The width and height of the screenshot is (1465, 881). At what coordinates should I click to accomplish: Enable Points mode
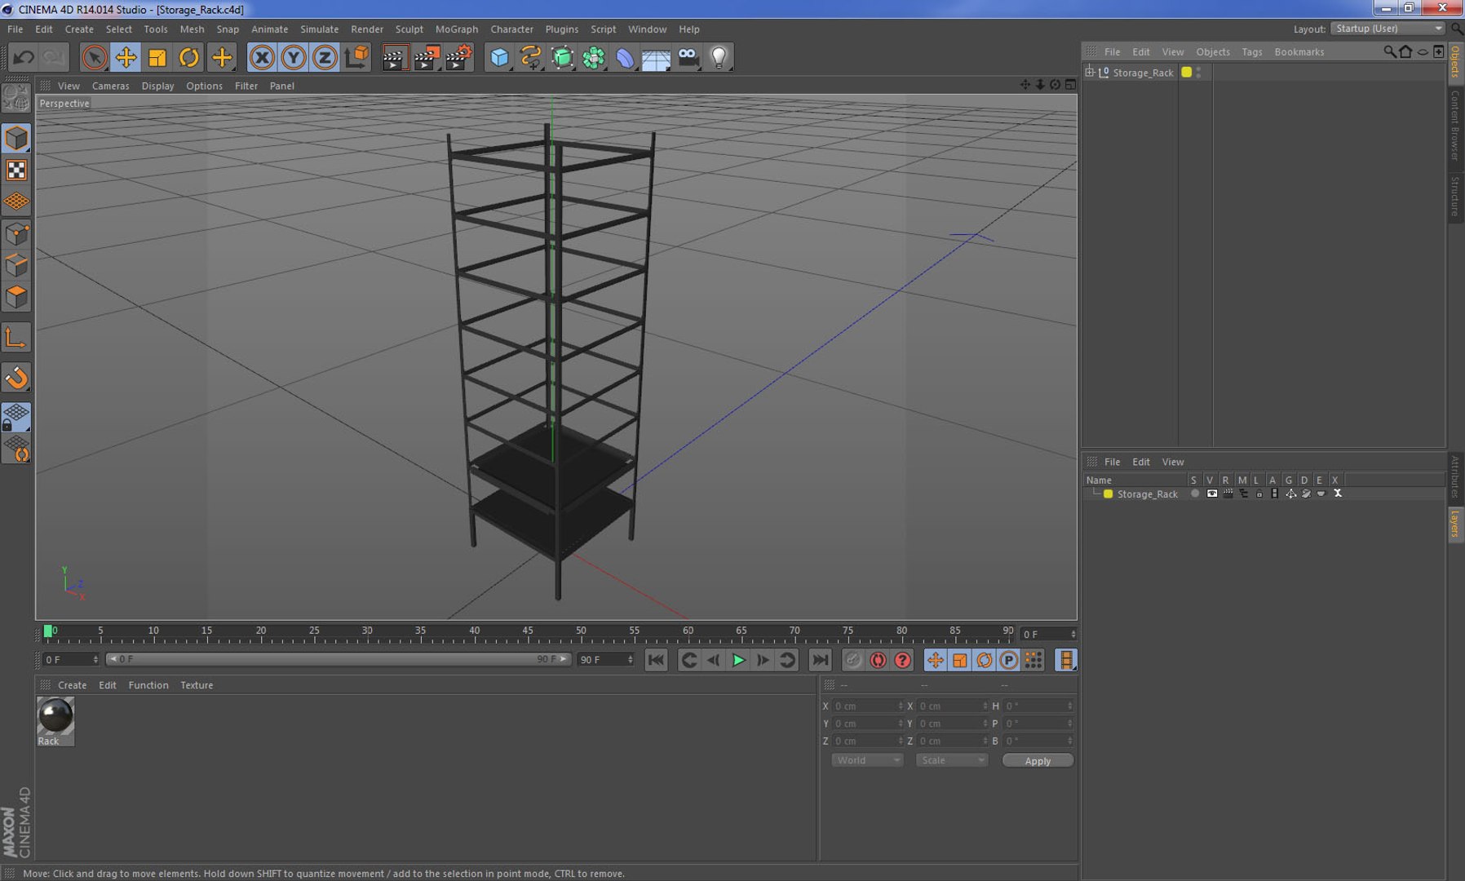pyautogui.click(x=16, y=234)
